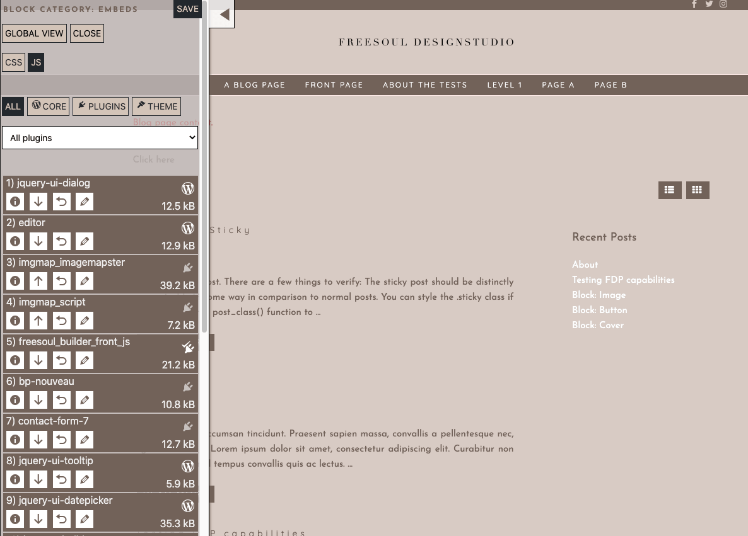This screenshot has height=536, width=748.
Task: Save the embeds configuration
Action: pyautogui.click(x=187, y=9)
